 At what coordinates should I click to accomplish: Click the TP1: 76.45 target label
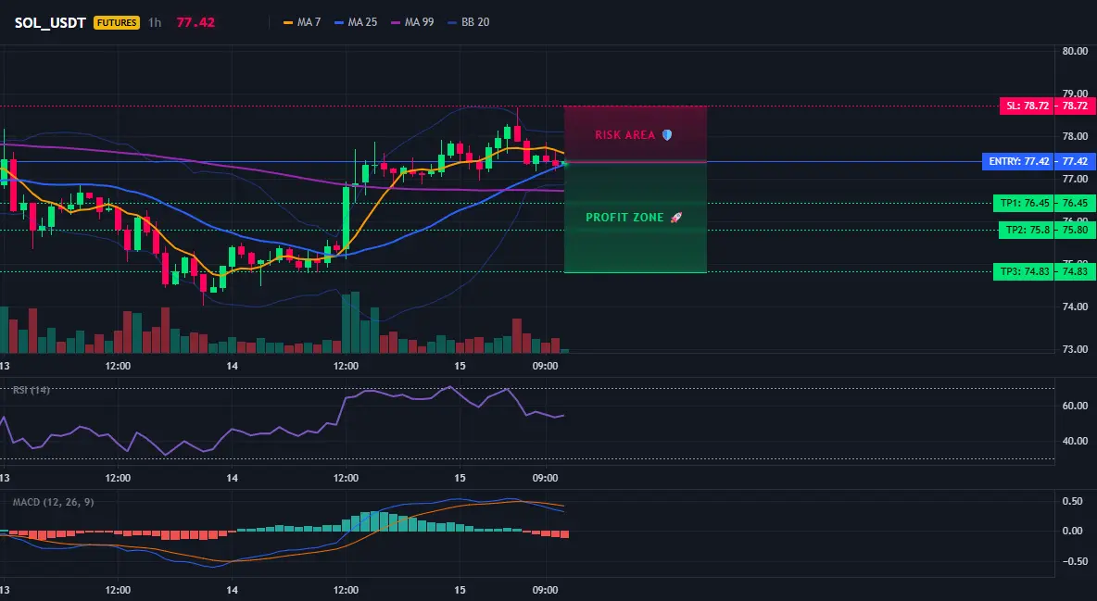1024,204
